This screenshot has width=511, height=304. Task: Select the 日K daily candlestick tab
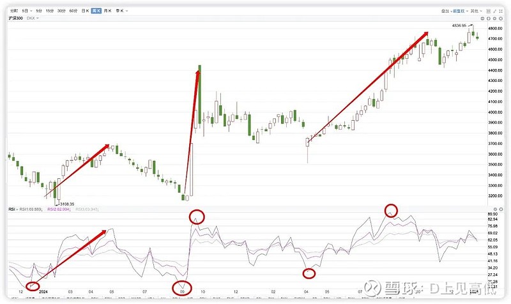pos(85,11)
